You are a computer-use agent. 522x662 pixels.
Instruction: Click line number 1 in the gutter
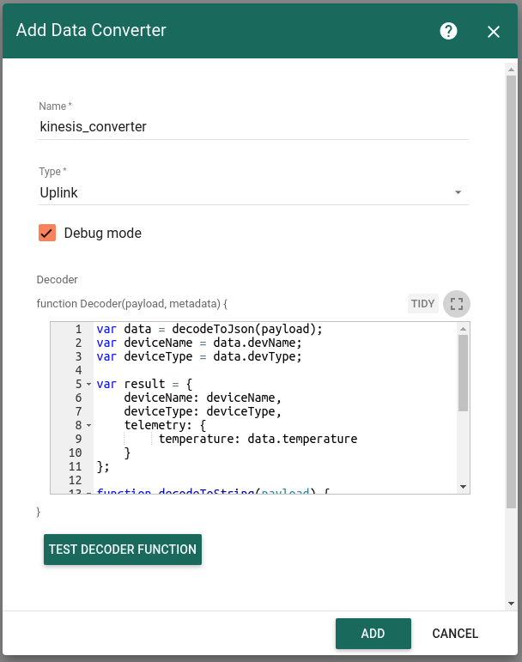[78, 329]
